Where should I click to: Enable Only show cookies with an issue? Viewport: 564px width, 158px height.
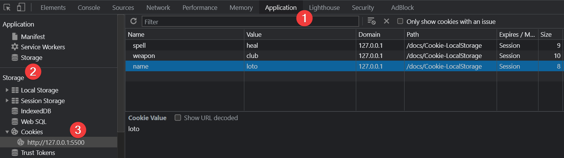(x=400, y=21)
